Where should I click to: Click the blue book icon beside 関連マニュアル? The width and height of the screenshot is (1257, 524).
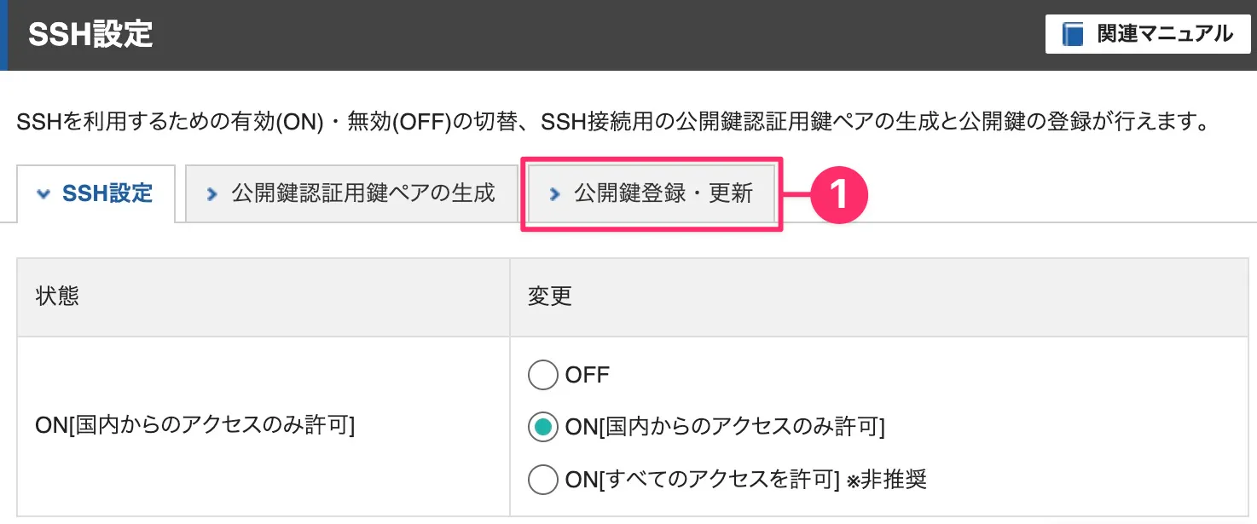1073,34
